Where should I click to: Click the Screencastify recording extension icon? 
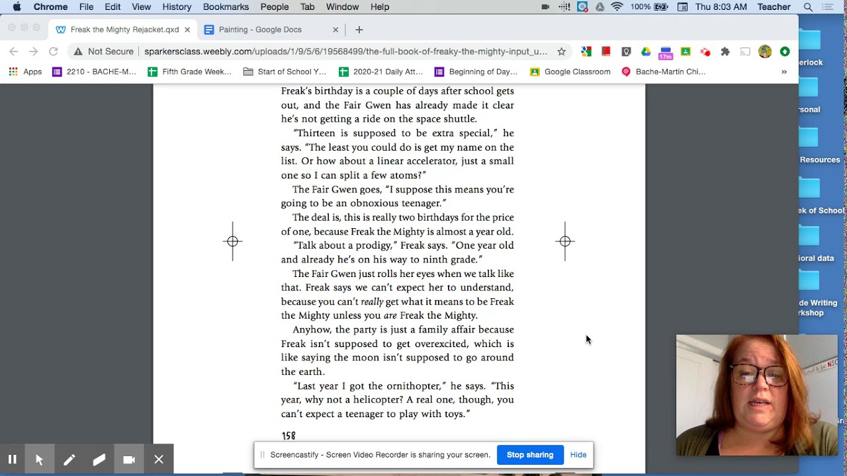(705, 52)
